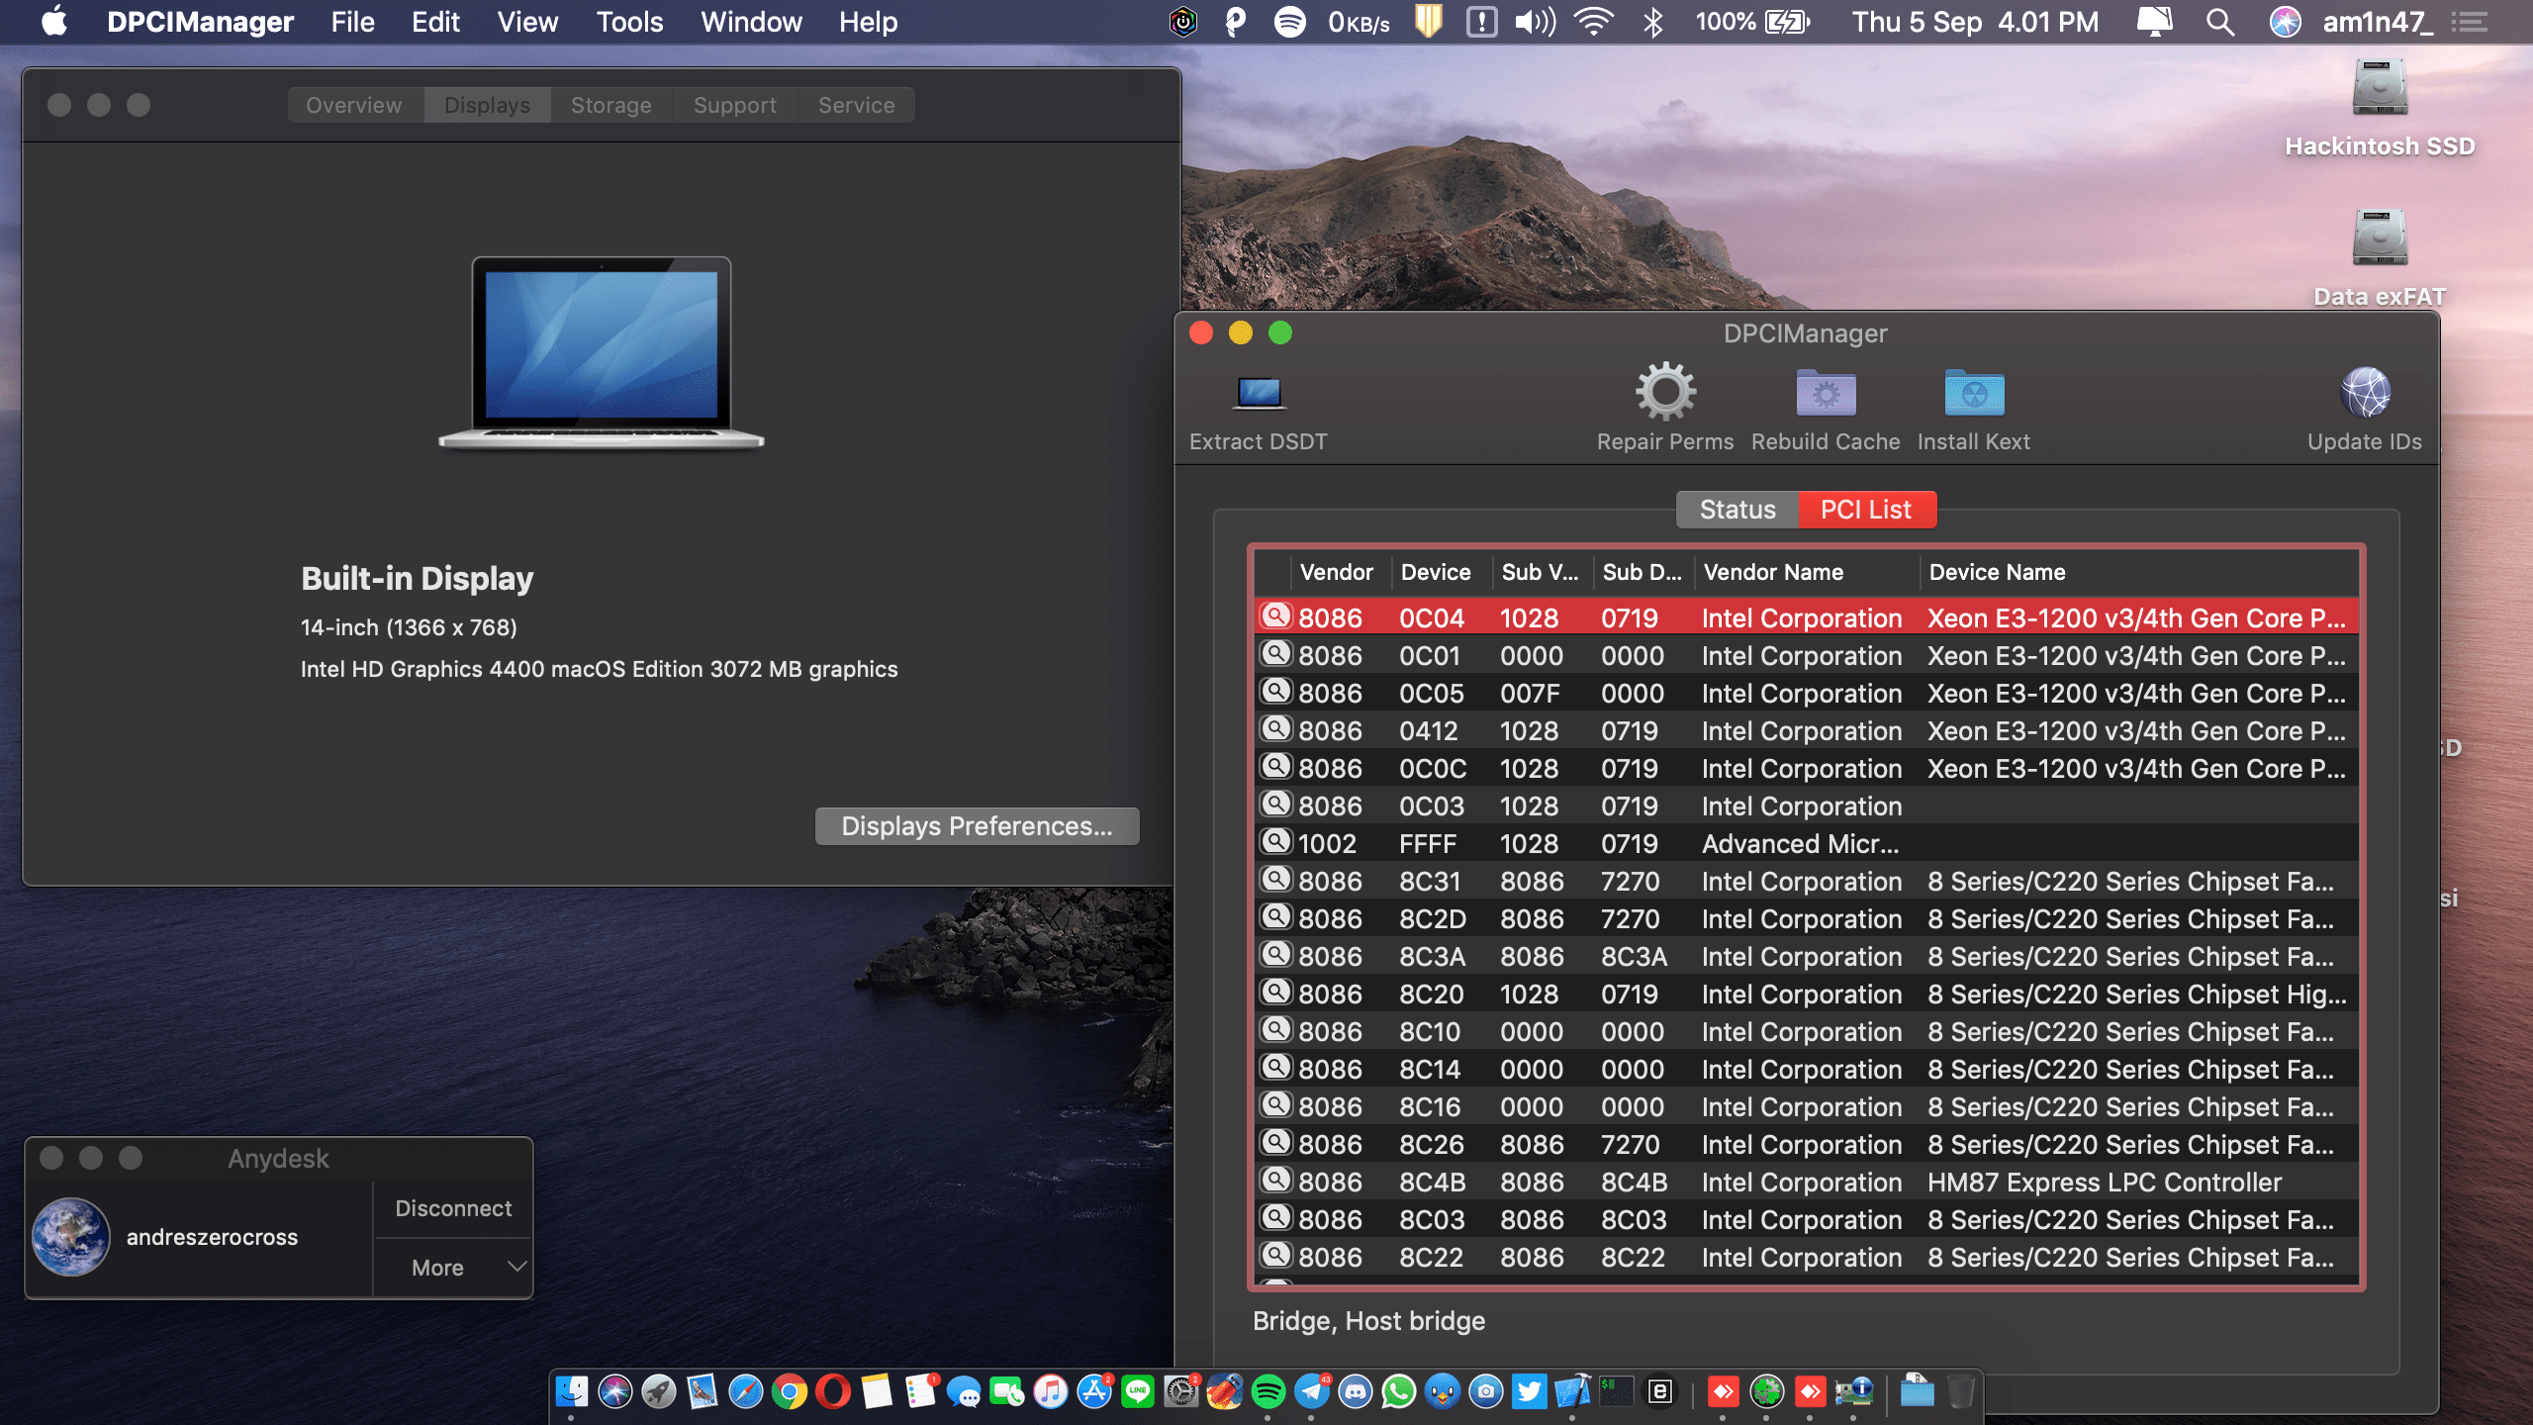Click the Displays Preferences... button
The height and width of the screenshot is (1425, 2533).
(x=978, y=826)
